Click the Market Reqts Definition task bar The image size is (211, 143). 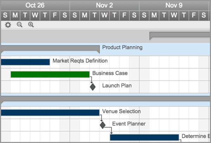tap(25, 62)
